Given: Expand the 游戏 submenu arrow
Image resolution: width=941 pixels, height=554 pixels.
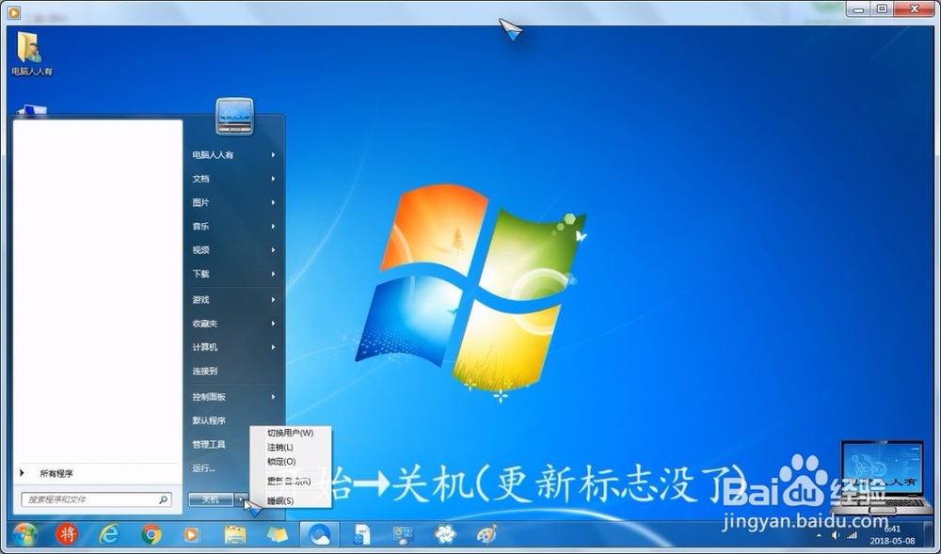Looking at the screenshot, I should (273, 300).
